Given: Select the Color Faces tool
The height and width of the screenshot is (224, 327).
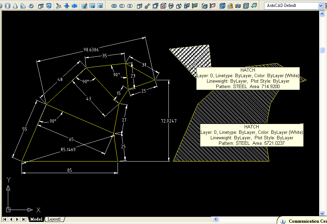Looking at the screenshot, I should (x=195, y=6).
